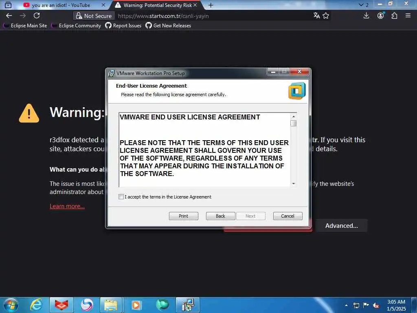
Task: Open Eclipse Community bookmark
Action: coord(76,26)
